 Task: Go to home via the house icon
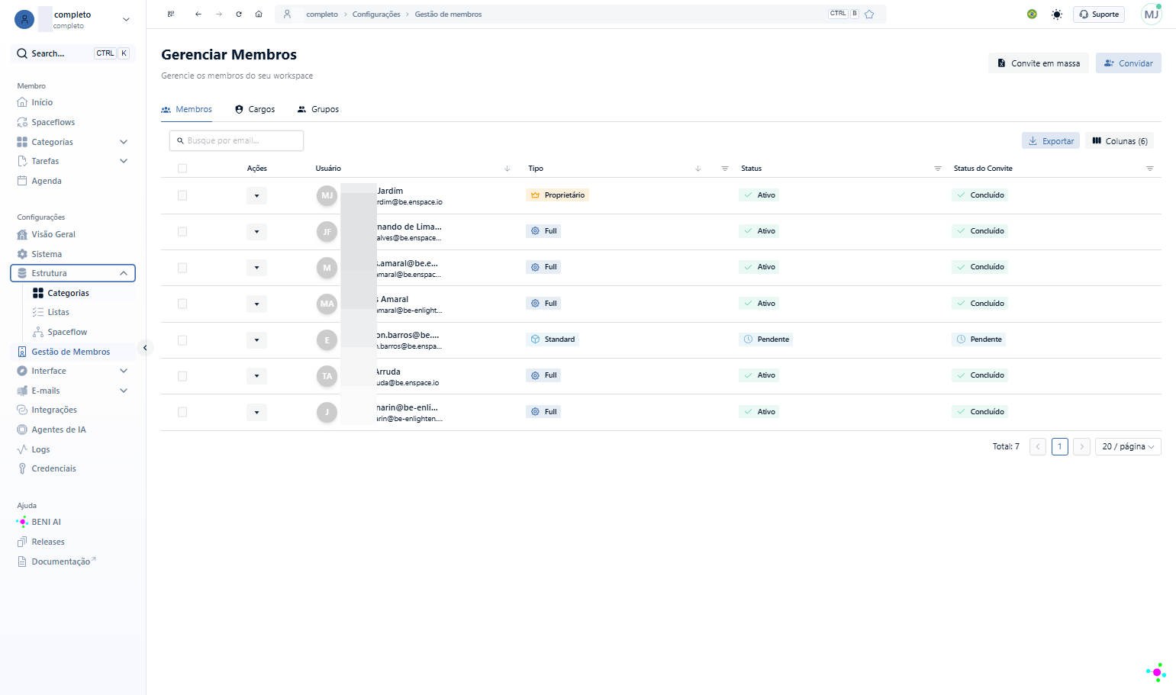click(259, 14)
